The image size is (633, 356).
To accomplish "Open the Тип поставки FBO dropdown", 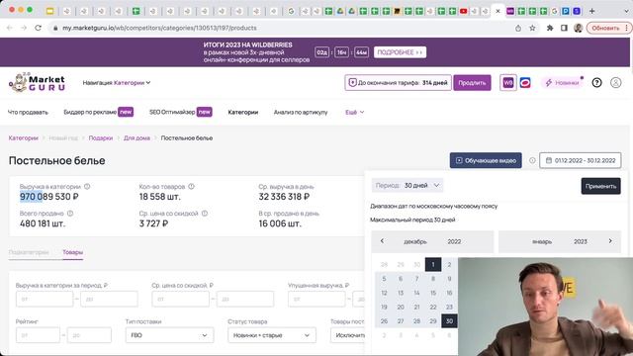I will click(169, 335).
